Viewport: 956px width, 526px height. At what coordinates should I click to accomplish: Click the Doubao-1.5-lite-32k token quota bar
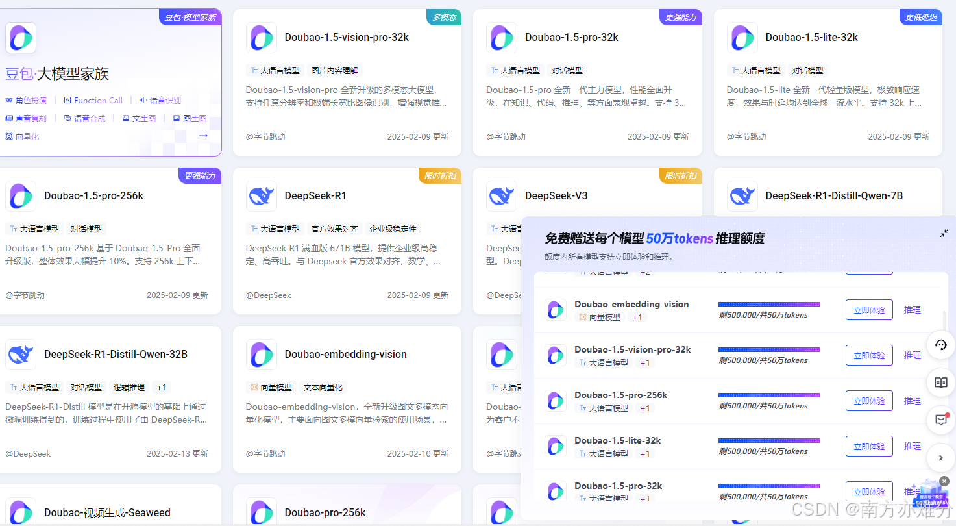(x=769, y=440)
